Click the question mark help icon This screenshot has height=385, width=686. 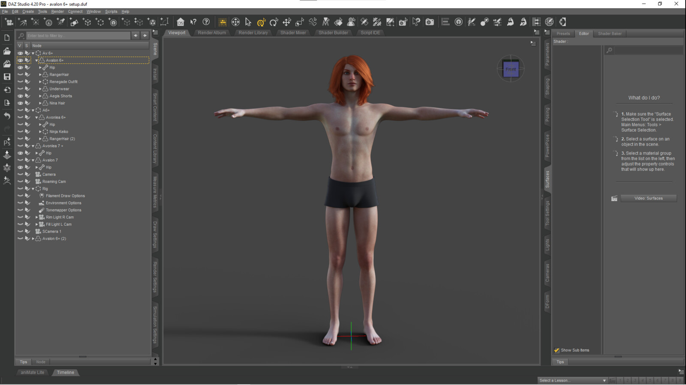click(206, 22)
